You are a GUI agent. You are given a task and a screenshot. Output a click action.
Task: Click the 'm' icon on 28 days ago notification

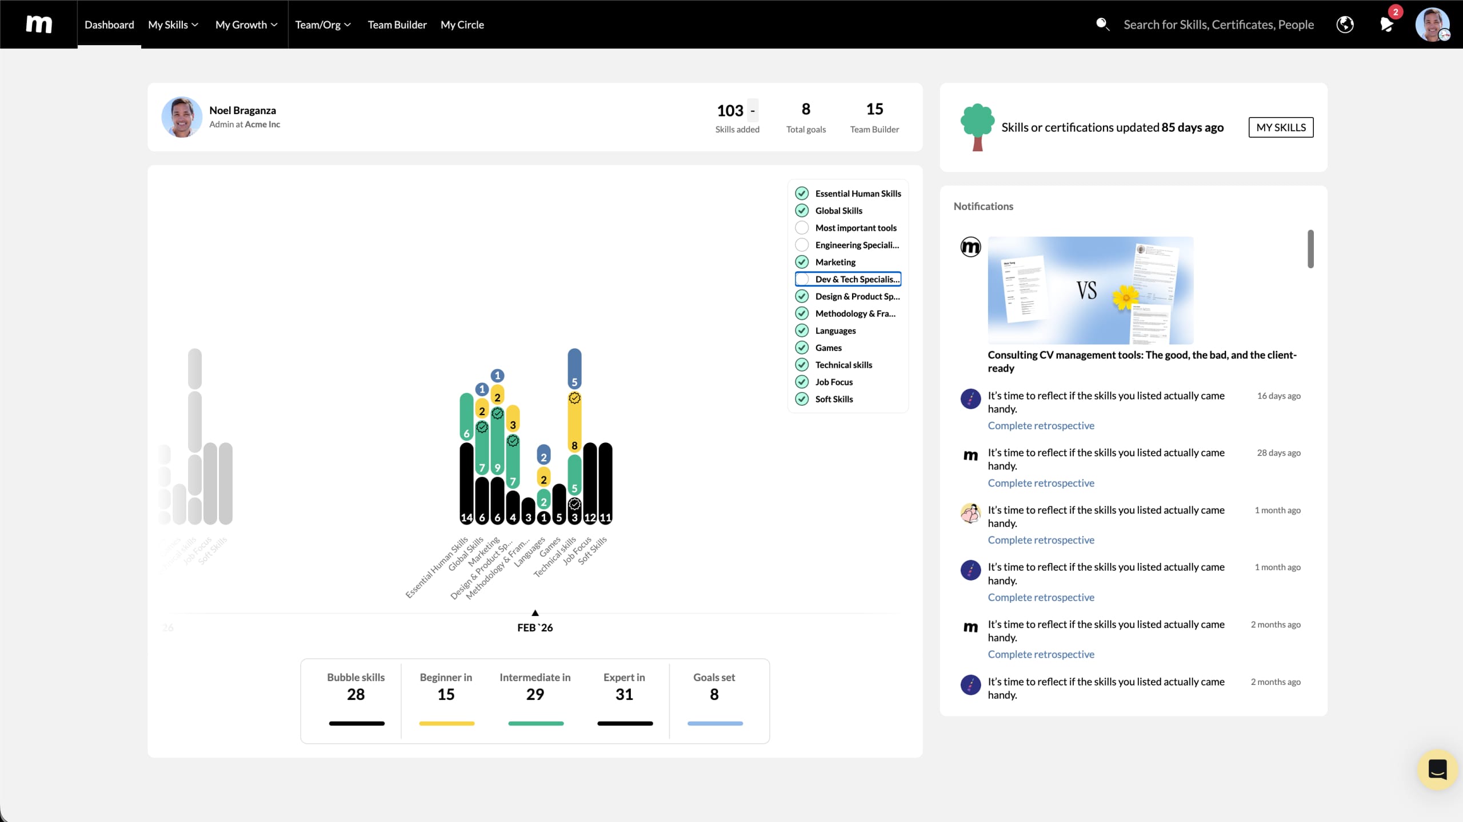coord(970,456)
